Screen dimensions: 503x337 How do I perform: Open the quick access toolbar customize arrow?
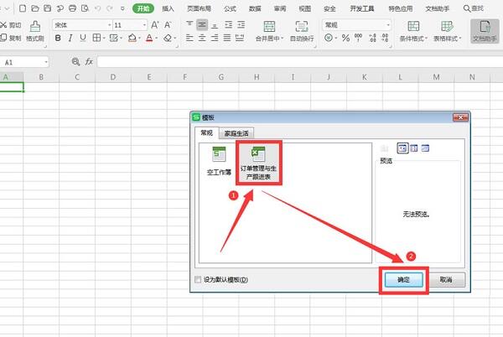click(x=122, y=8)
